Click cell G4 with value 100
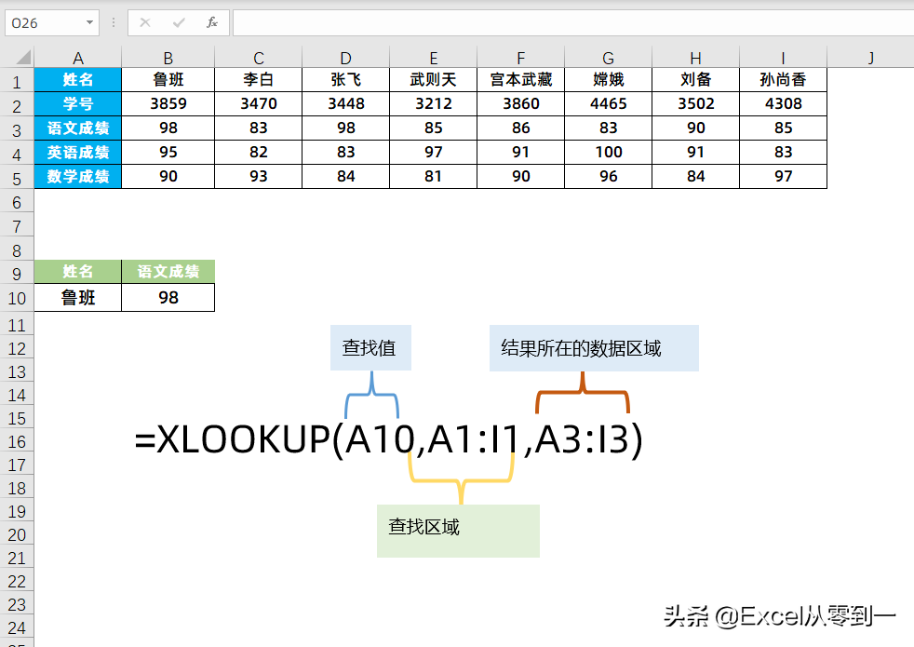914x647 pixels. click(x=608, y=153)
